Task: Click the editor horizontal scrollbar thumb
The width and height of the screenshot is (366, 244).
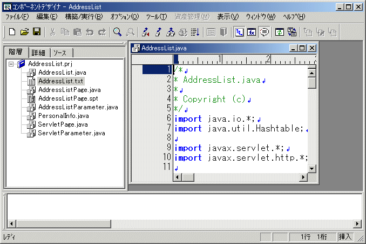Action: tap(188, 177)
